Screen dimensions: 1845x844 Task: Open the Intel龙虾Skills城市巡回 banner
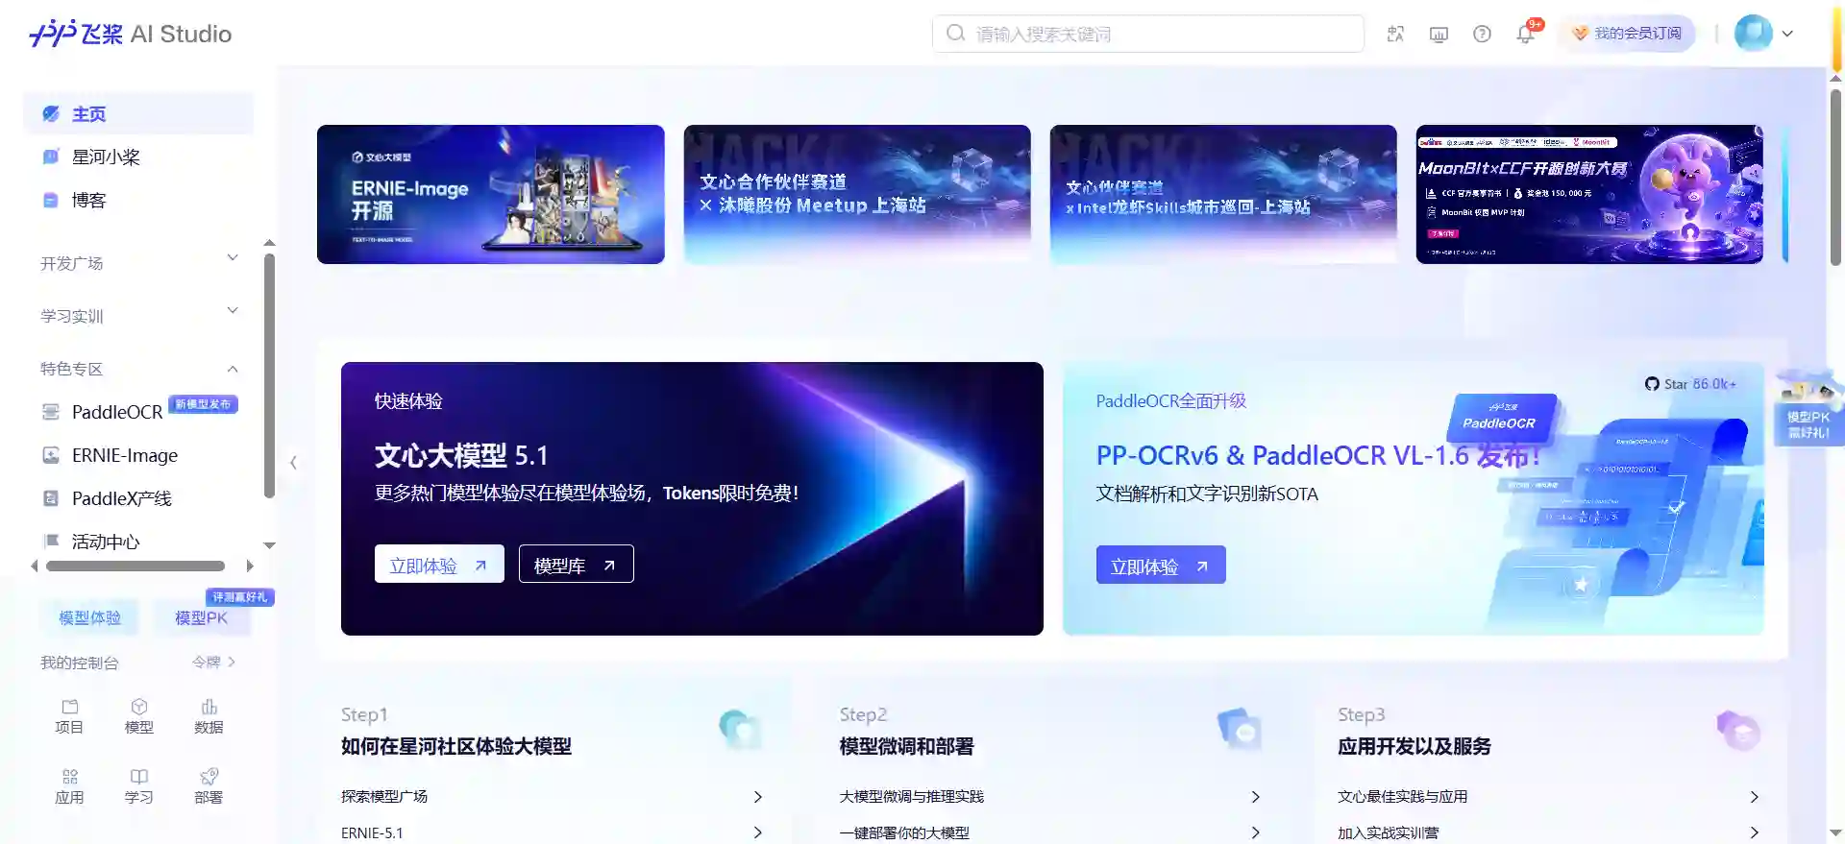click(x=1223, y=194)
